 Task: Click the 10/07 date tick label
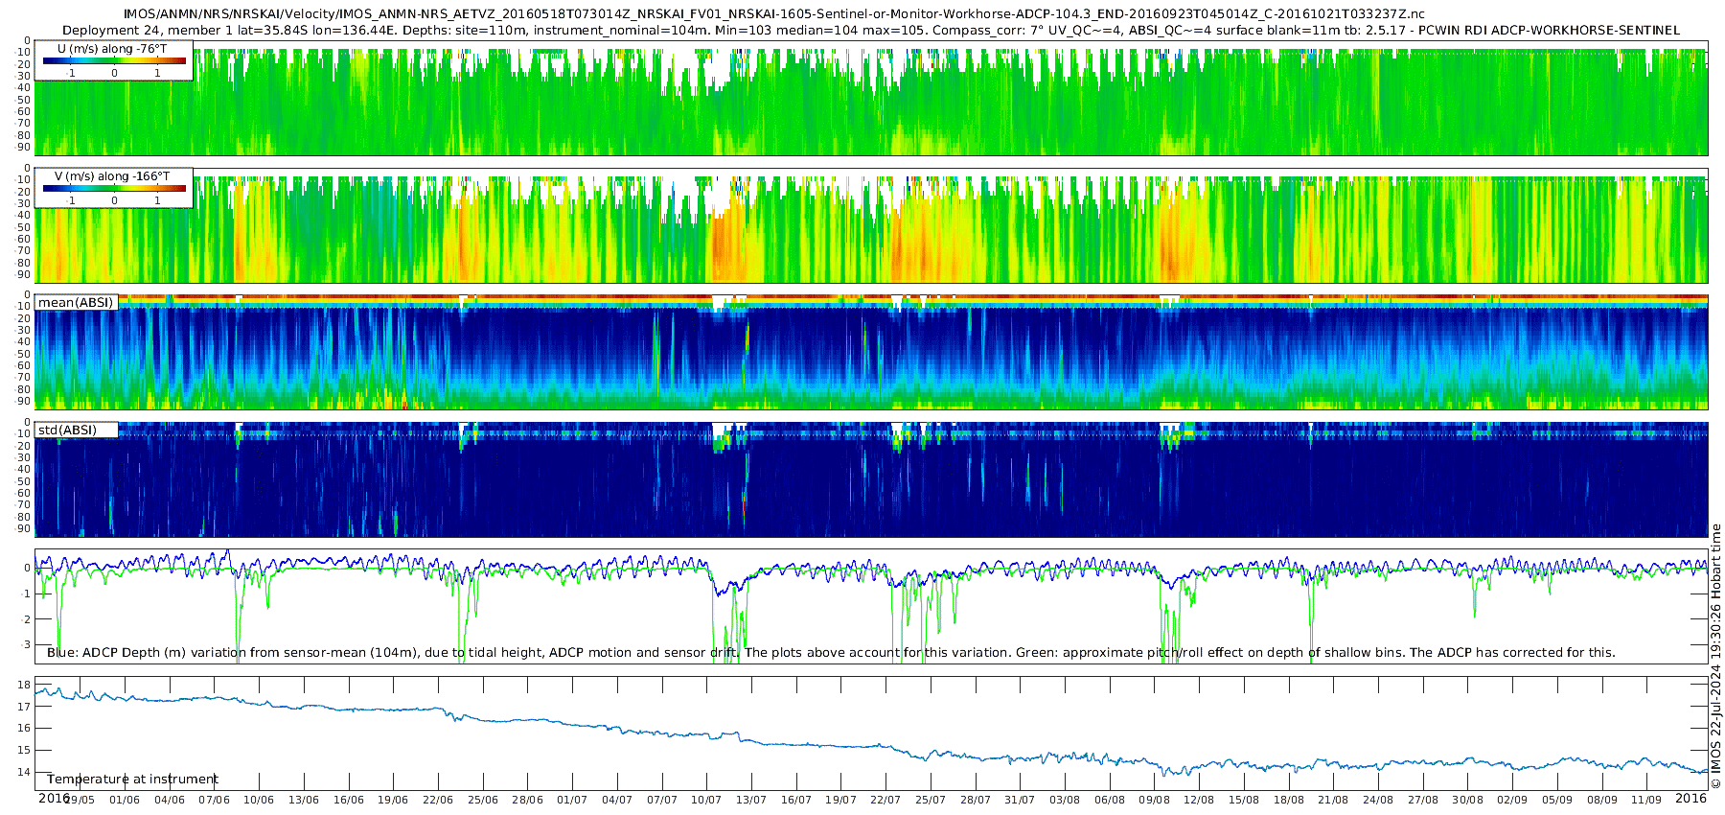click(706, 800)
